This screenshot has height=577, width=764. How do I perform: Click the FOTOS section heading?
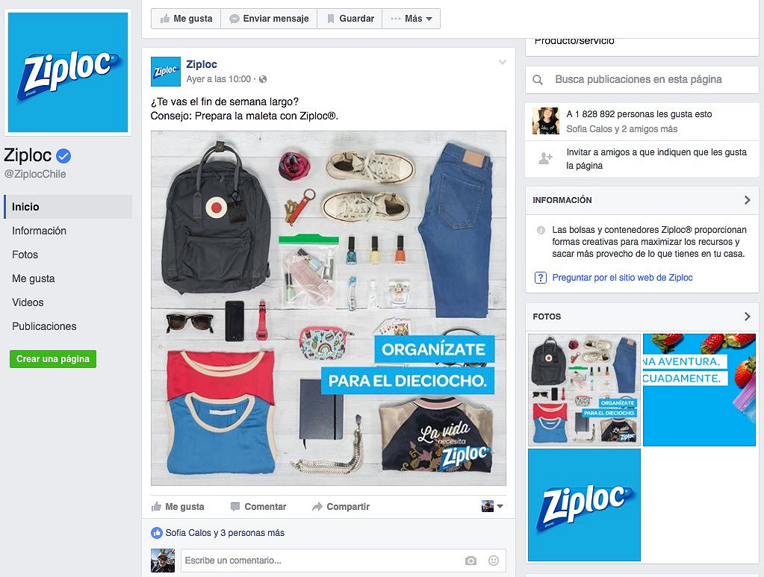tap(547, 316)
